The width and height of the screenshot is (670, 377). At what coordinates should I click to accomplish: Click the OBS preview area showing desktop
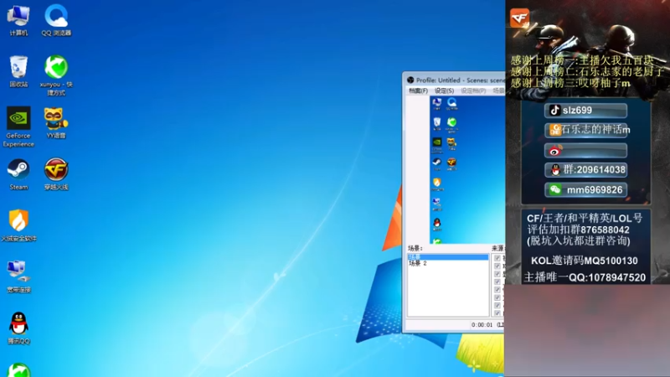467,170
